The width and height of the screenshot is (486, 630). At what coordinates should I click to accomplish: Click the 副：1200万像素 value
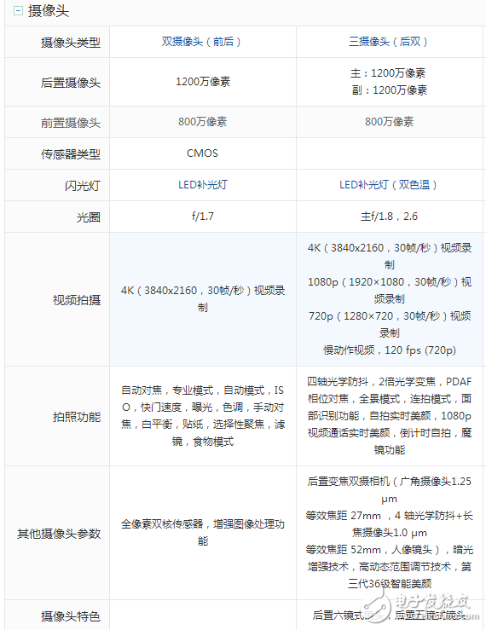390,90
